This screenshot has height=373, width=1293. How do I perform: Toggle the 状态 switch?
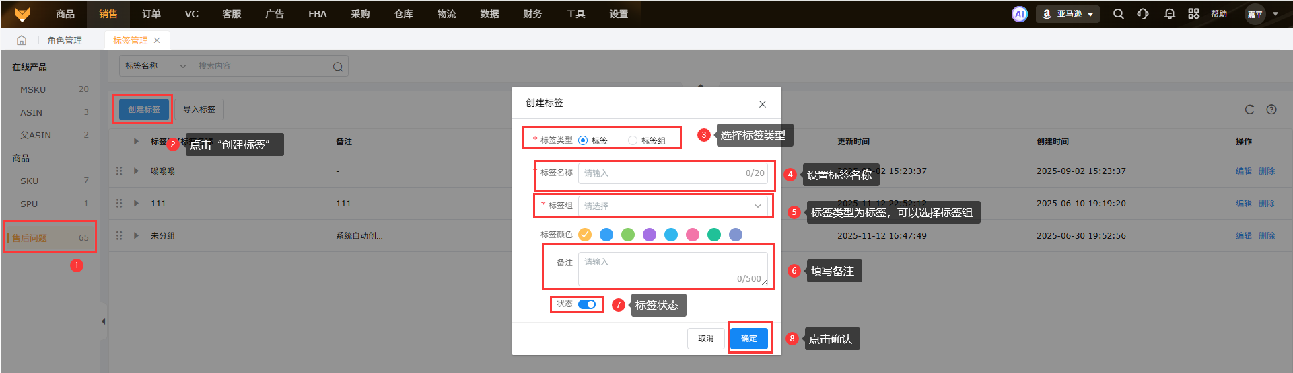[x=587, y=304]
